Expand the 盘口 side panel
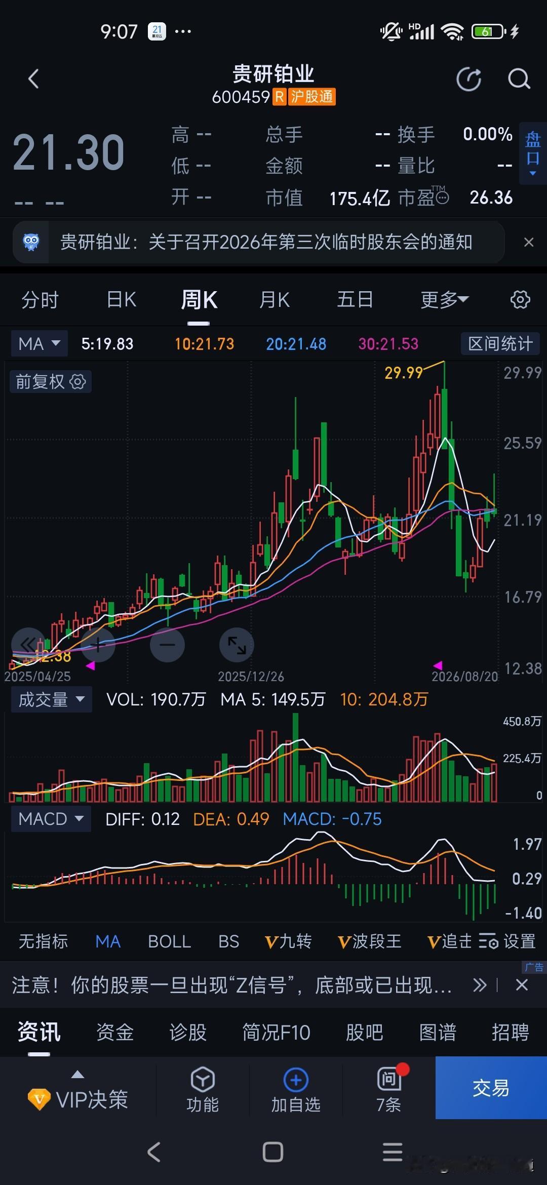Image resolution: width=547 pixels, height=1185 pixels. pos(533,153)
